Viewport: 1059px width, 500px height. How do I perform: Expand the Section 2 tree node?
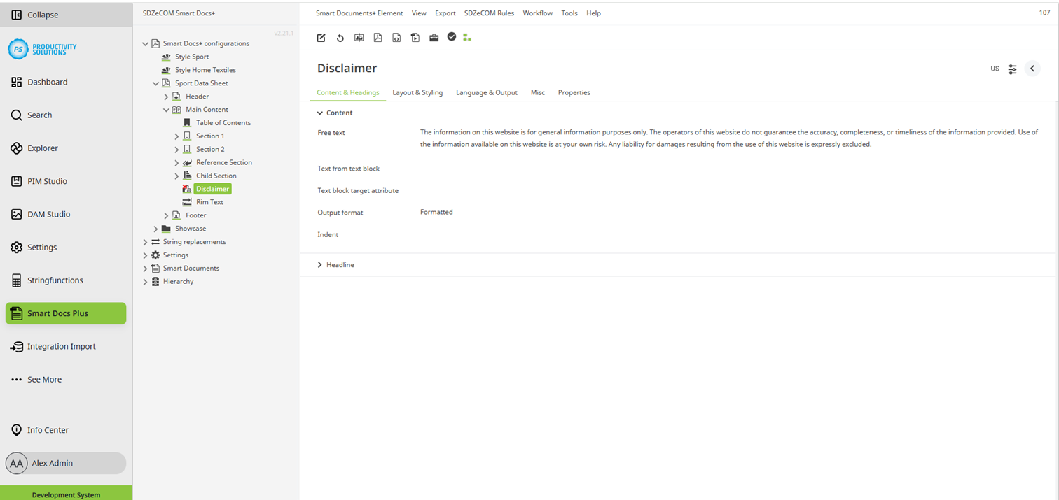tap(177, 150)
